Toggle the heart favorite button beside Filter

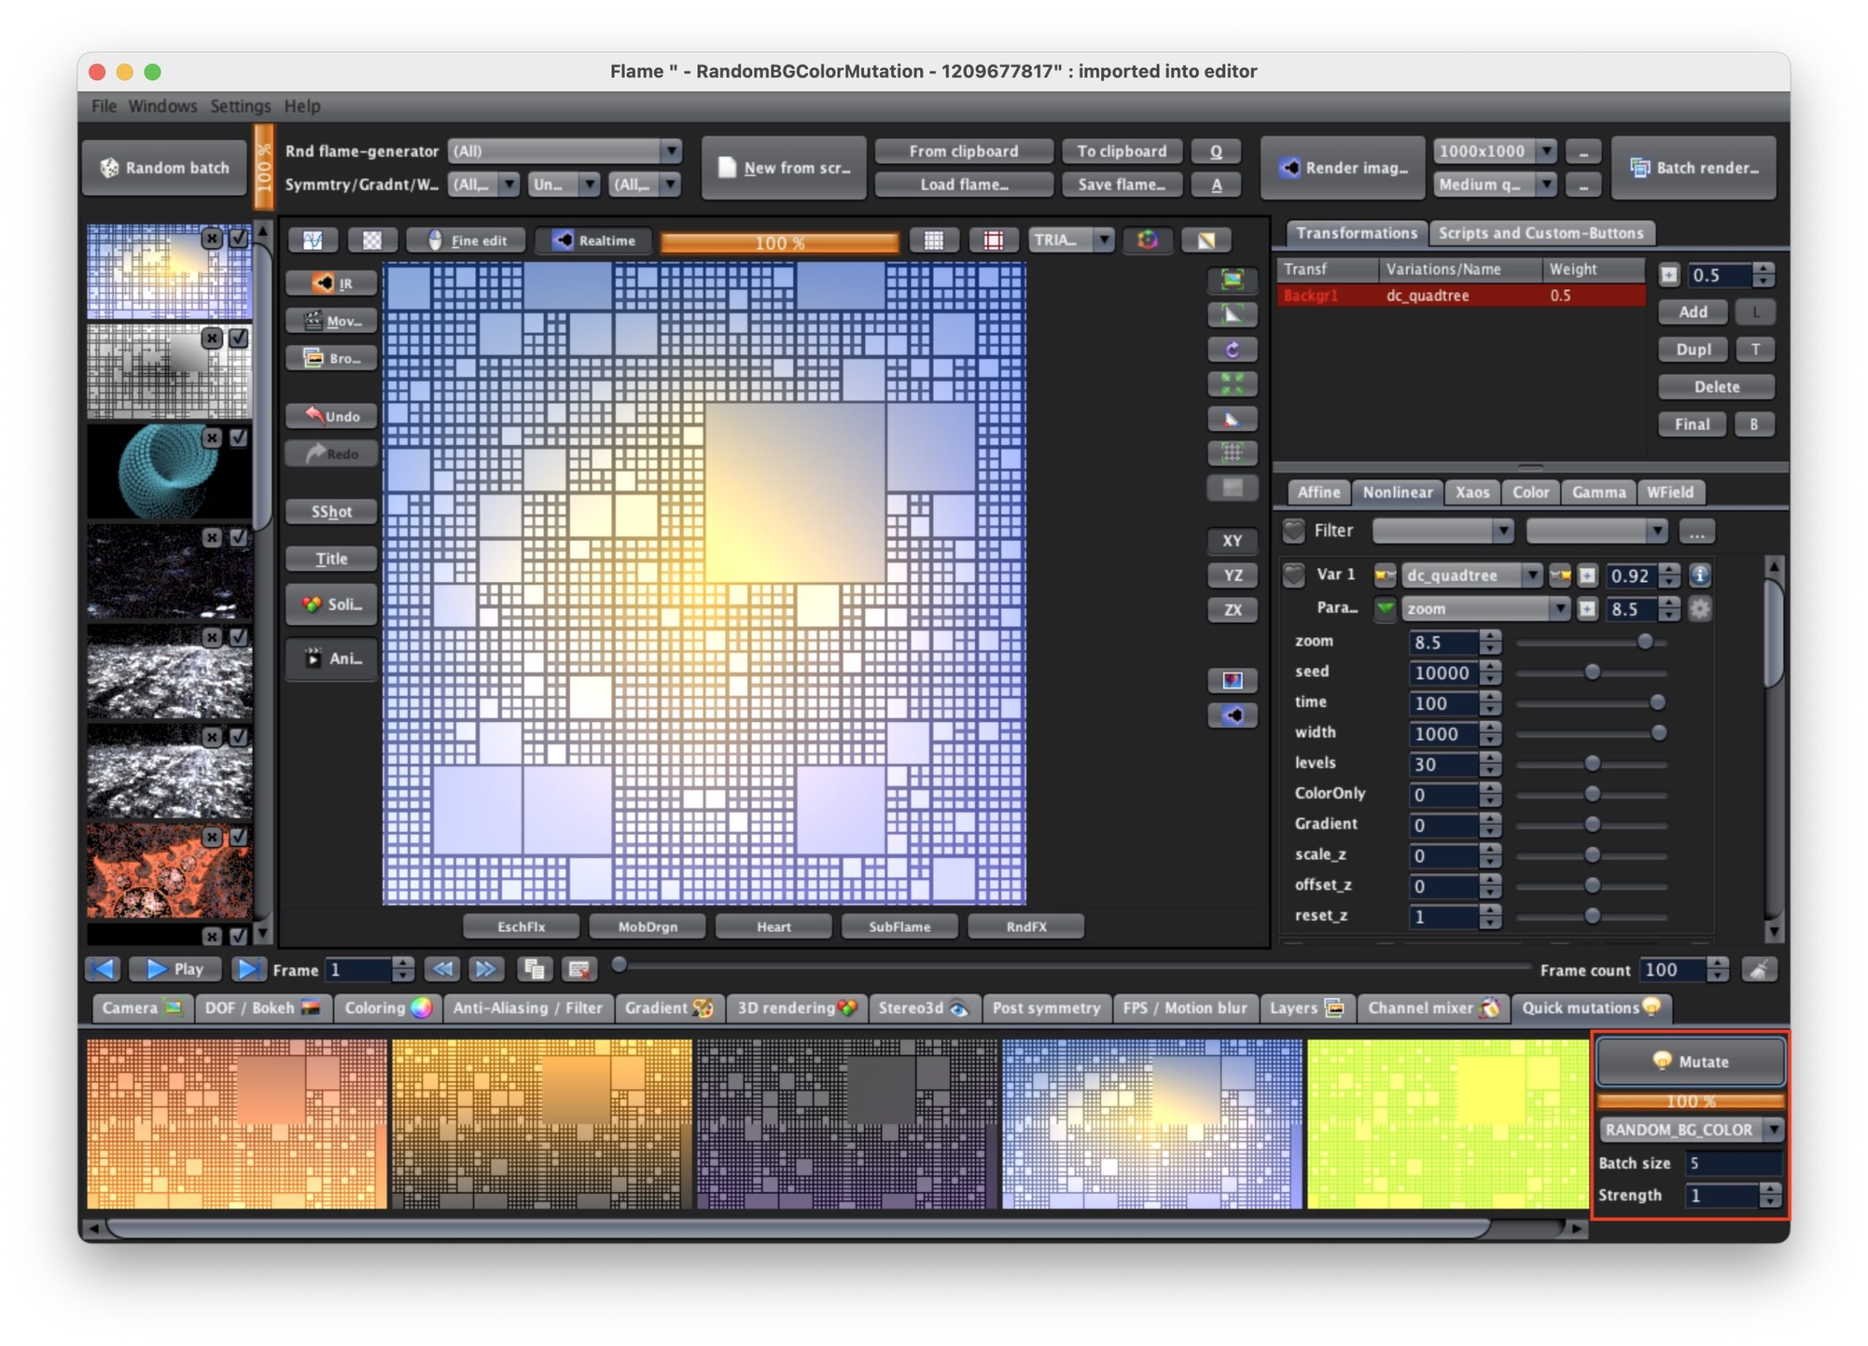1293,531
